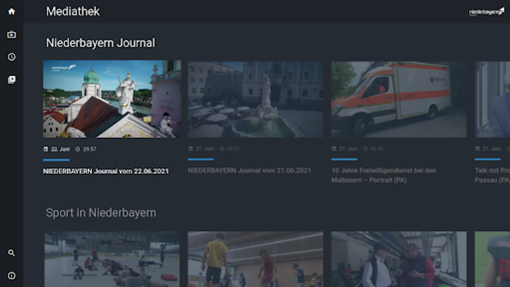This screenshot has width=510, height=287.
Task: Click the Mediathek page title
Action: click(x=73, y=11)
